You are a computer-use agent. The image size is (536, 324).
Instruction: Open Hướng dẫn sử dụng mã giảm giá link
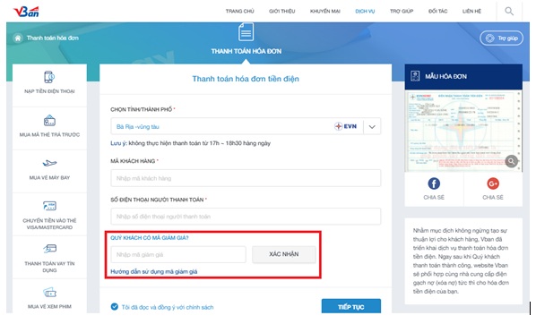coord(154,272)
